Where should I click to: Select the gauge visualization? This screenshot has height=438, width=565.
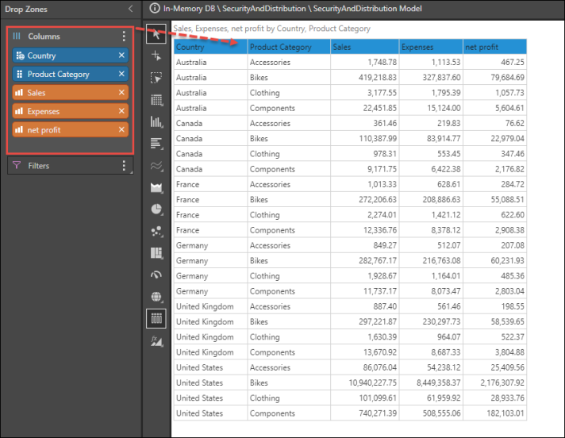pyautogui.click(x=156, y=275)
